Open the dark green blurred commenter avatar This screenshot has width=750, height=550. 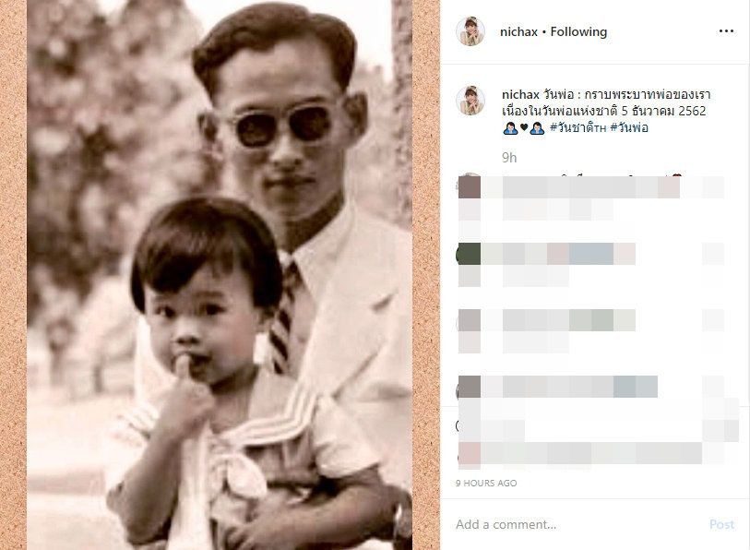point(469,254)
